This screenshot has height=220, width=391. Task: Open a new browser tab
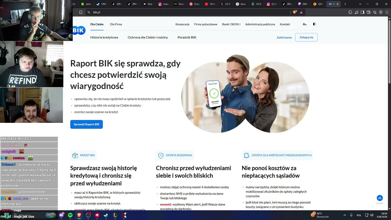pyautogui.click(x=345, y=4)
